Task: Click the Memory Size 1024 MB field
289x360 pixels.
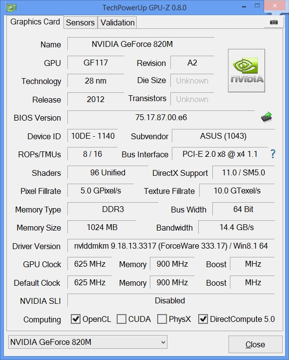Action: (102, 227)
